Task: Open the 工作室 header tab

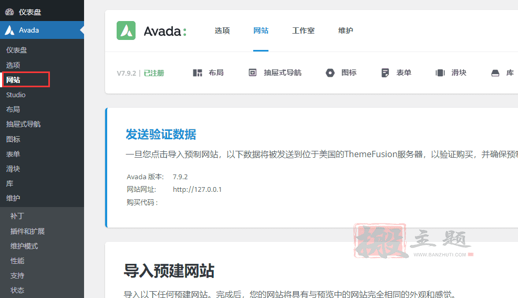Action: click(303, 30)
